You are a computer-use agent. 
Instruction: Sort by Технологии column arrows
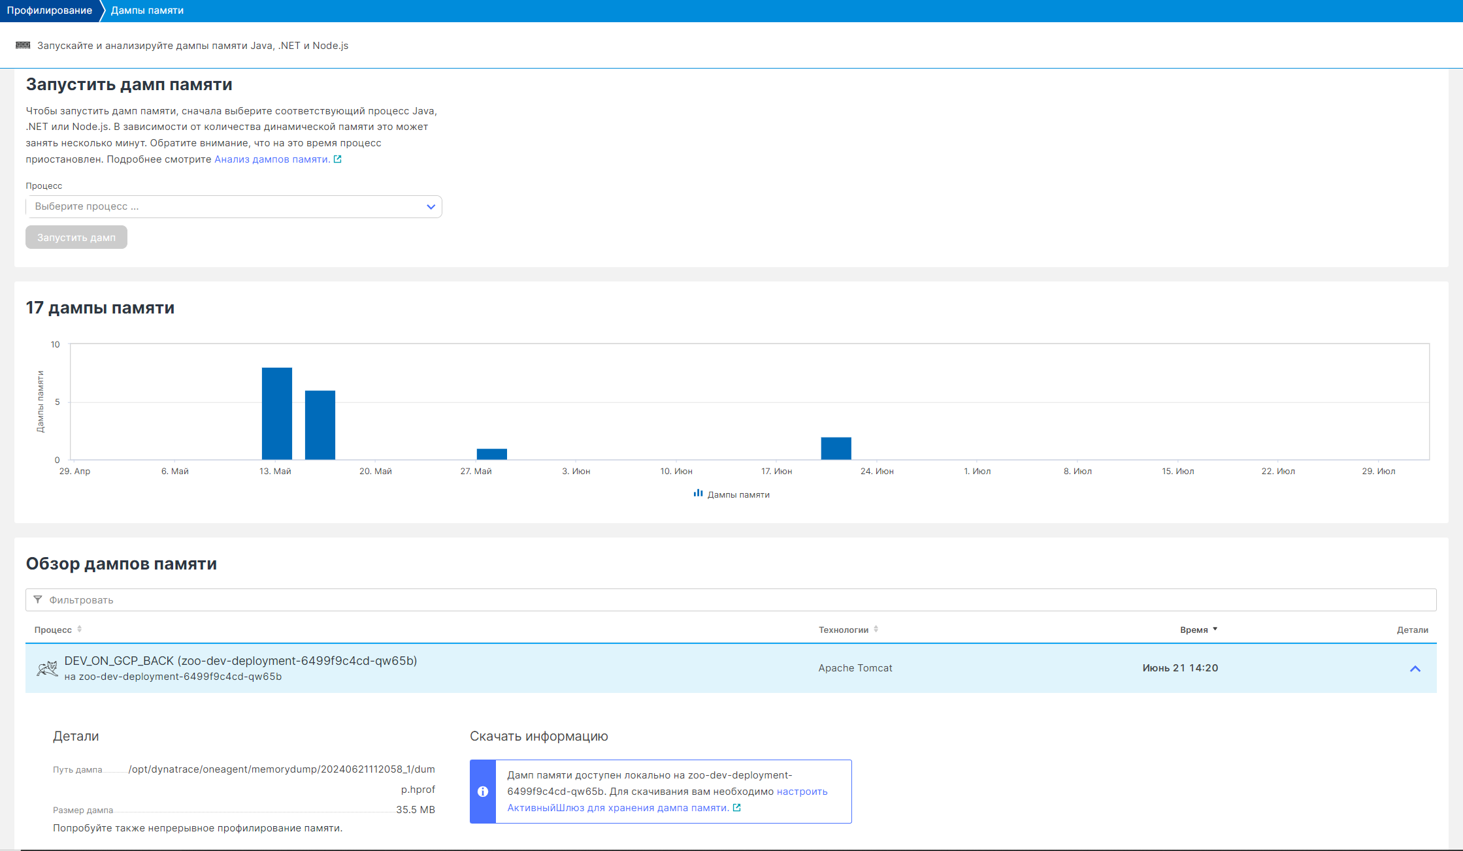click(876, 630)
